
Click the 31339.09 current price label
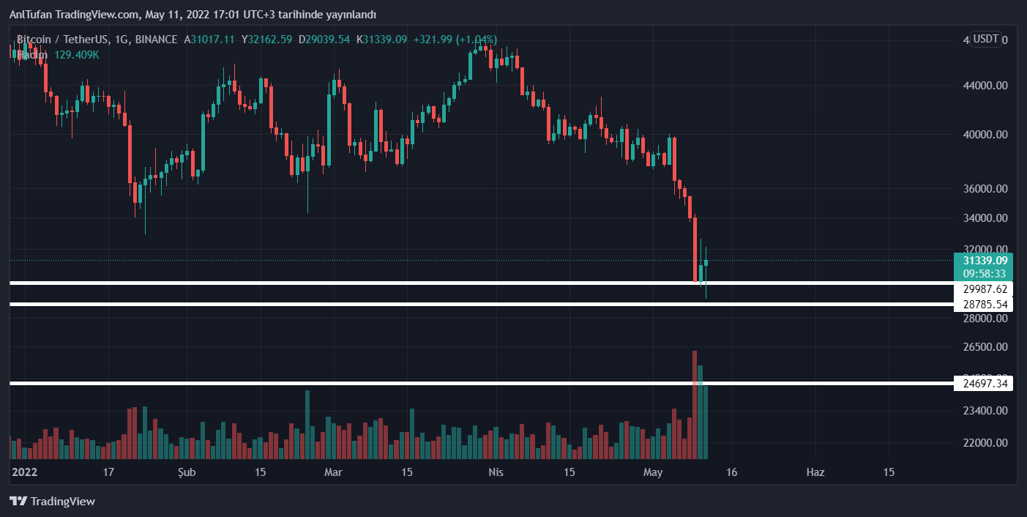[985, 261]
